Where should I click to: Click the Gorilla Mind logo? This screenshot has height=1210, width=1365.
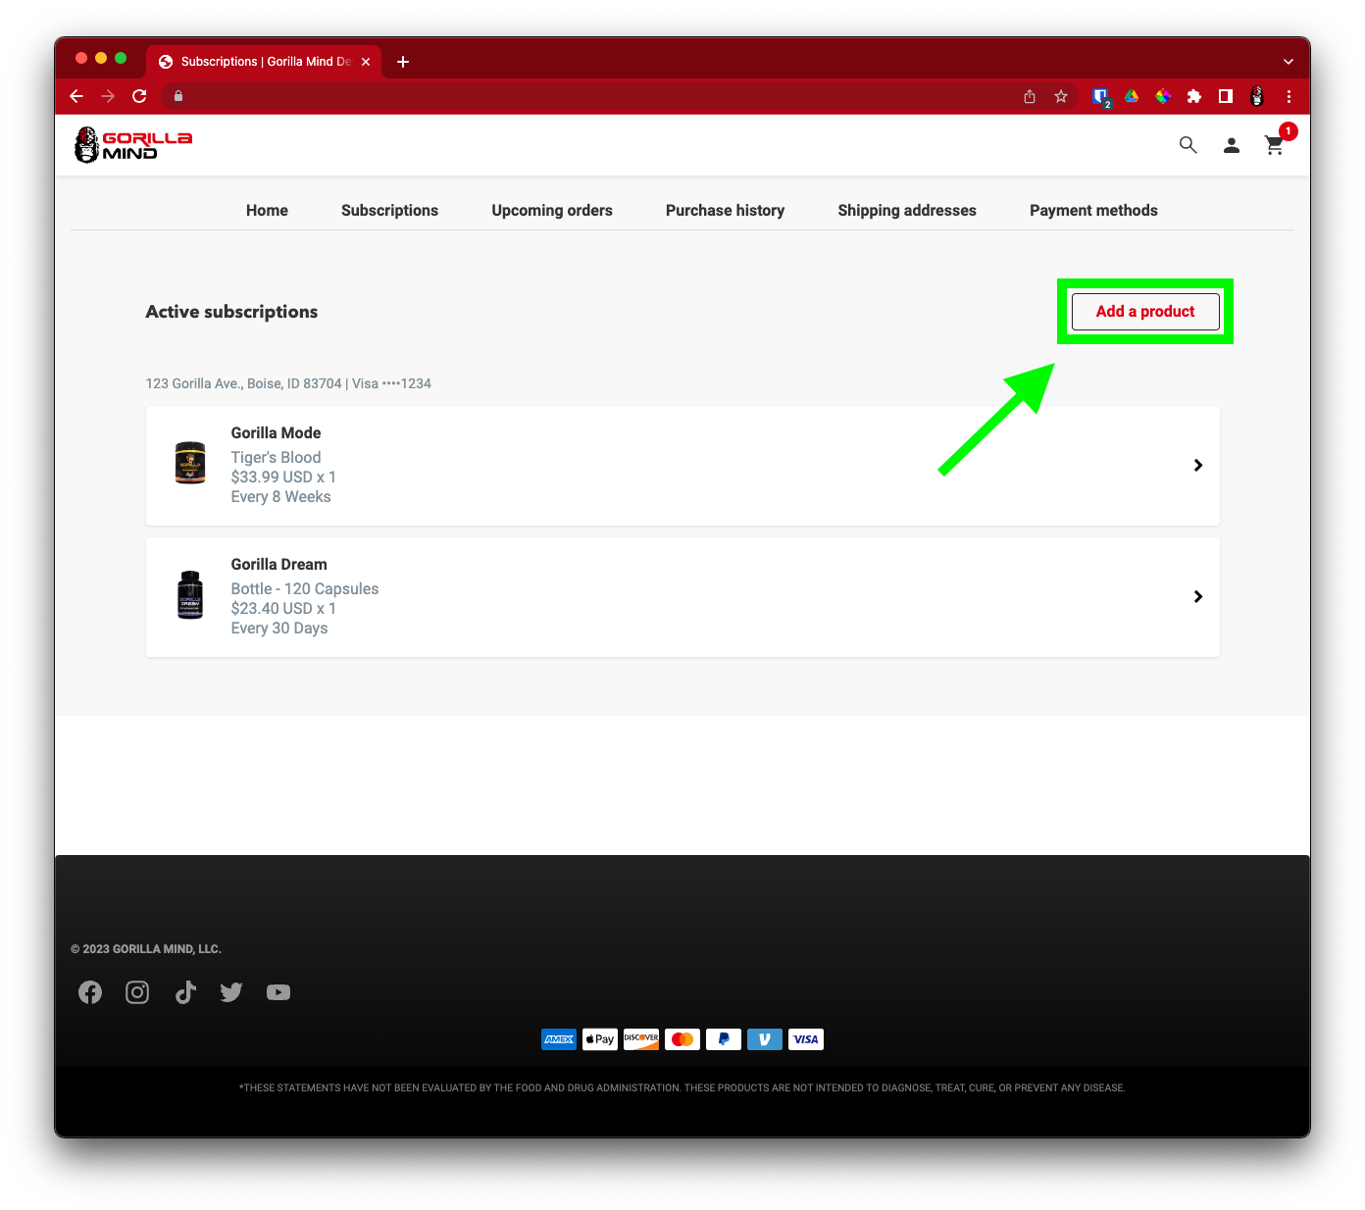(x=133, y=145)
